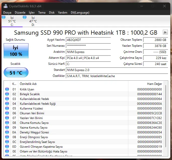Select the Kullanma Yüzdesi attribute name

click(x=31, y=109)
